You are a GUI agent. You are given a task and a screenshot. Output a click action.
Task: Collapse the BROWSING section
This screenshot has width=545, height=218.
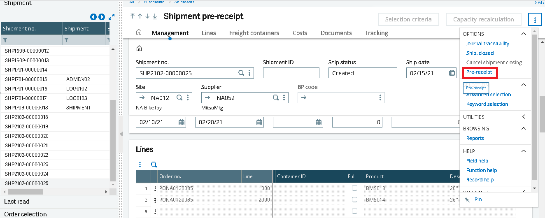(x=524, y=128)
